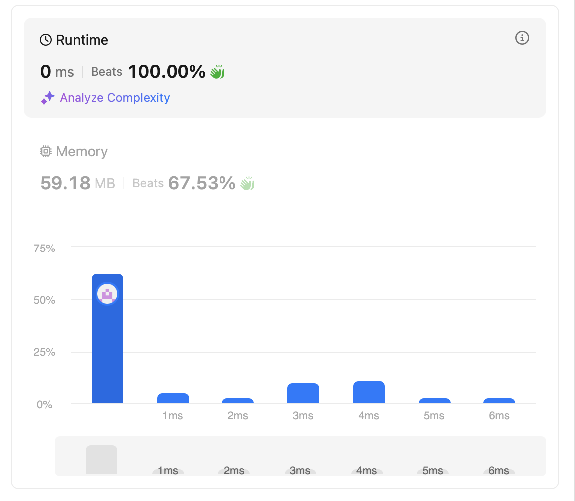Click the faded clapping hands near 67.53%
The image size is (575, 501).
tap(247, 184)
